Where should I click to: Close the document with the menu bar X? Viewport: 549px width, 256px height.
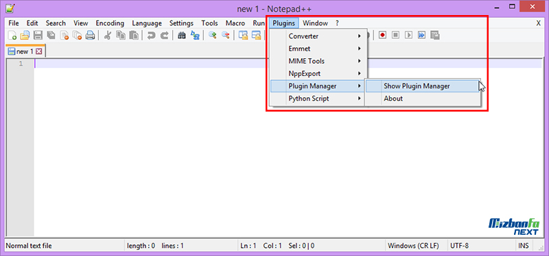[x=538, y=23]
